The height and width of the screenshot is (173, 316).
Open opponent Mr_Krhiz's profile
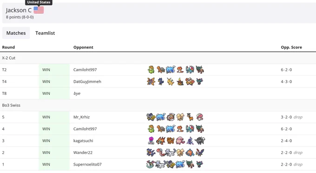click(81, 117)
